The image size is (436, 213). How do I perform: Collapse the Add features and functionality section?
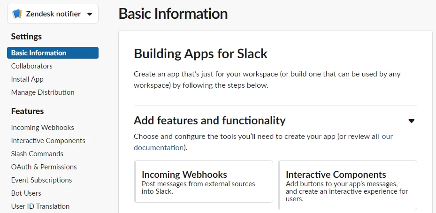tap(411, 121)
